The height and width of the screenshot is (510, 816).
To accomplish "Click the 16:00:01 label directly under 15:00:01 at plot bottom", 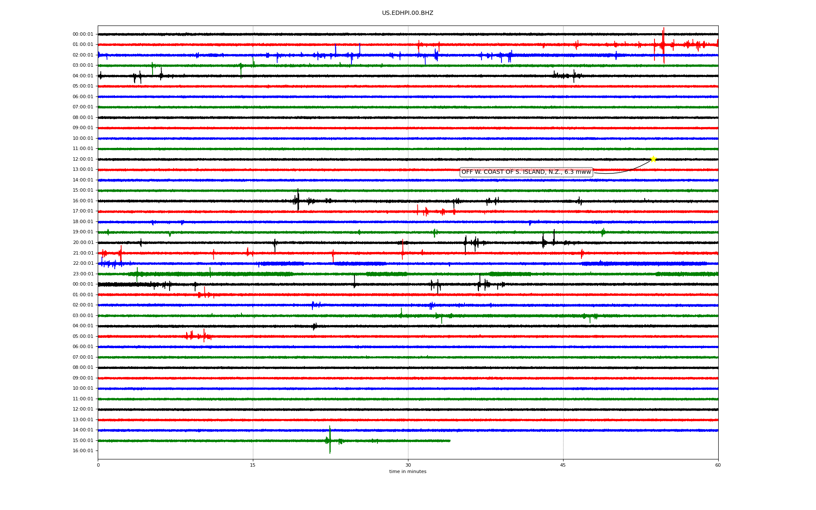I will (x=83, y=451).
